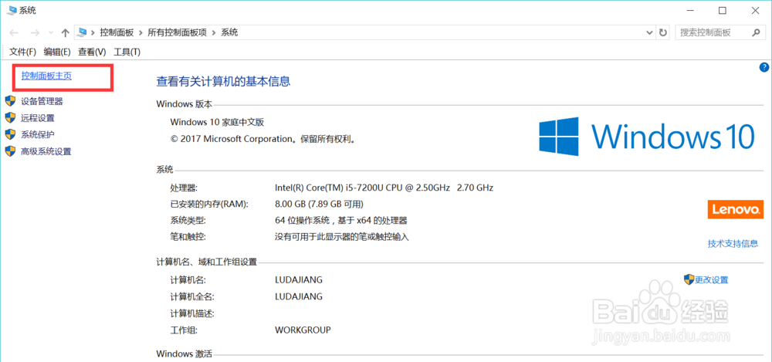Open 技术支持信息 link
This screenshot has height=362, width=772.
click(x=733, y=243)
